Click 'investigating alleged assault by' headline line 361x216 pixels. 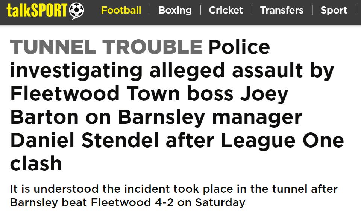click(172, 70)
